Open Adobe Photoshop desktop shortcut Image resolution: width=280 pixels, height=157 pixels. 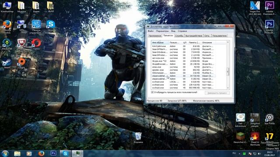(269, 27)
